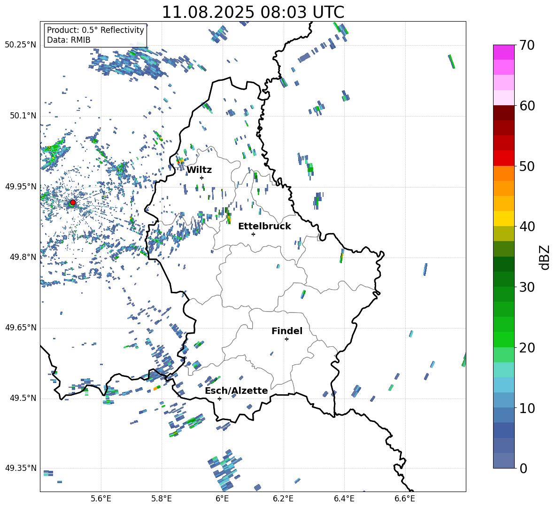Click the Ettelbruck station cross marker
Viewport: 556px width, 508px height.
click(253, 234)
